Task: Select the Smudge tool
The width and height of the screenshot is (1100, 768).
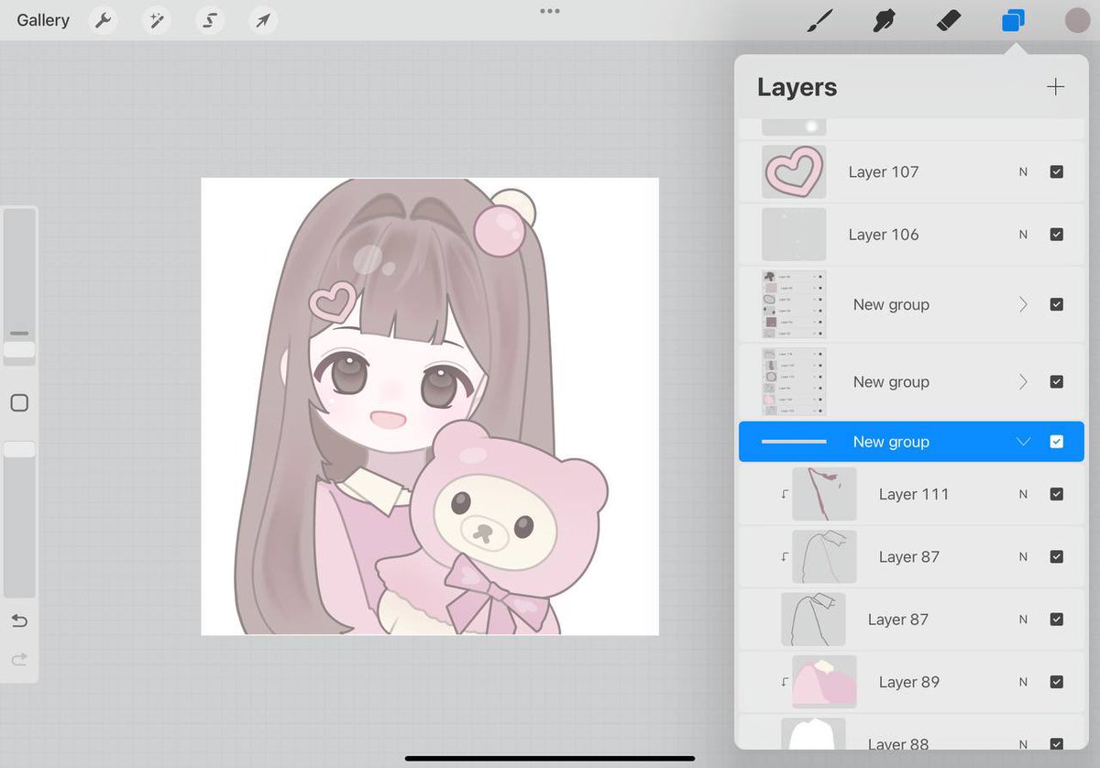Action: click(883, 20)
